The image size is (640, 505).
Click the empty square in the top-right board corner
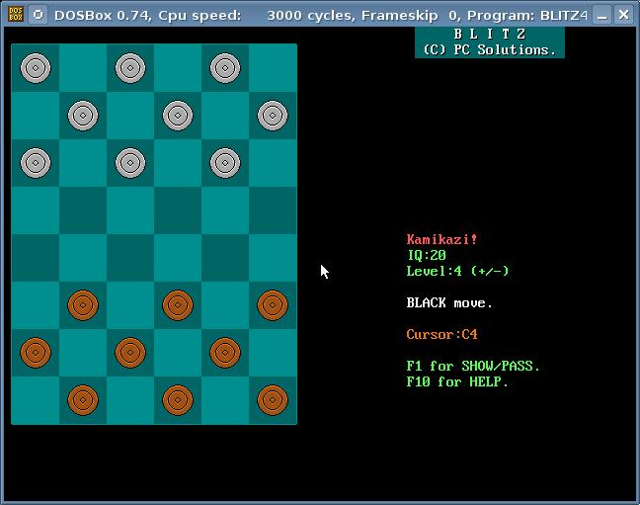click(x=273, y=68)
